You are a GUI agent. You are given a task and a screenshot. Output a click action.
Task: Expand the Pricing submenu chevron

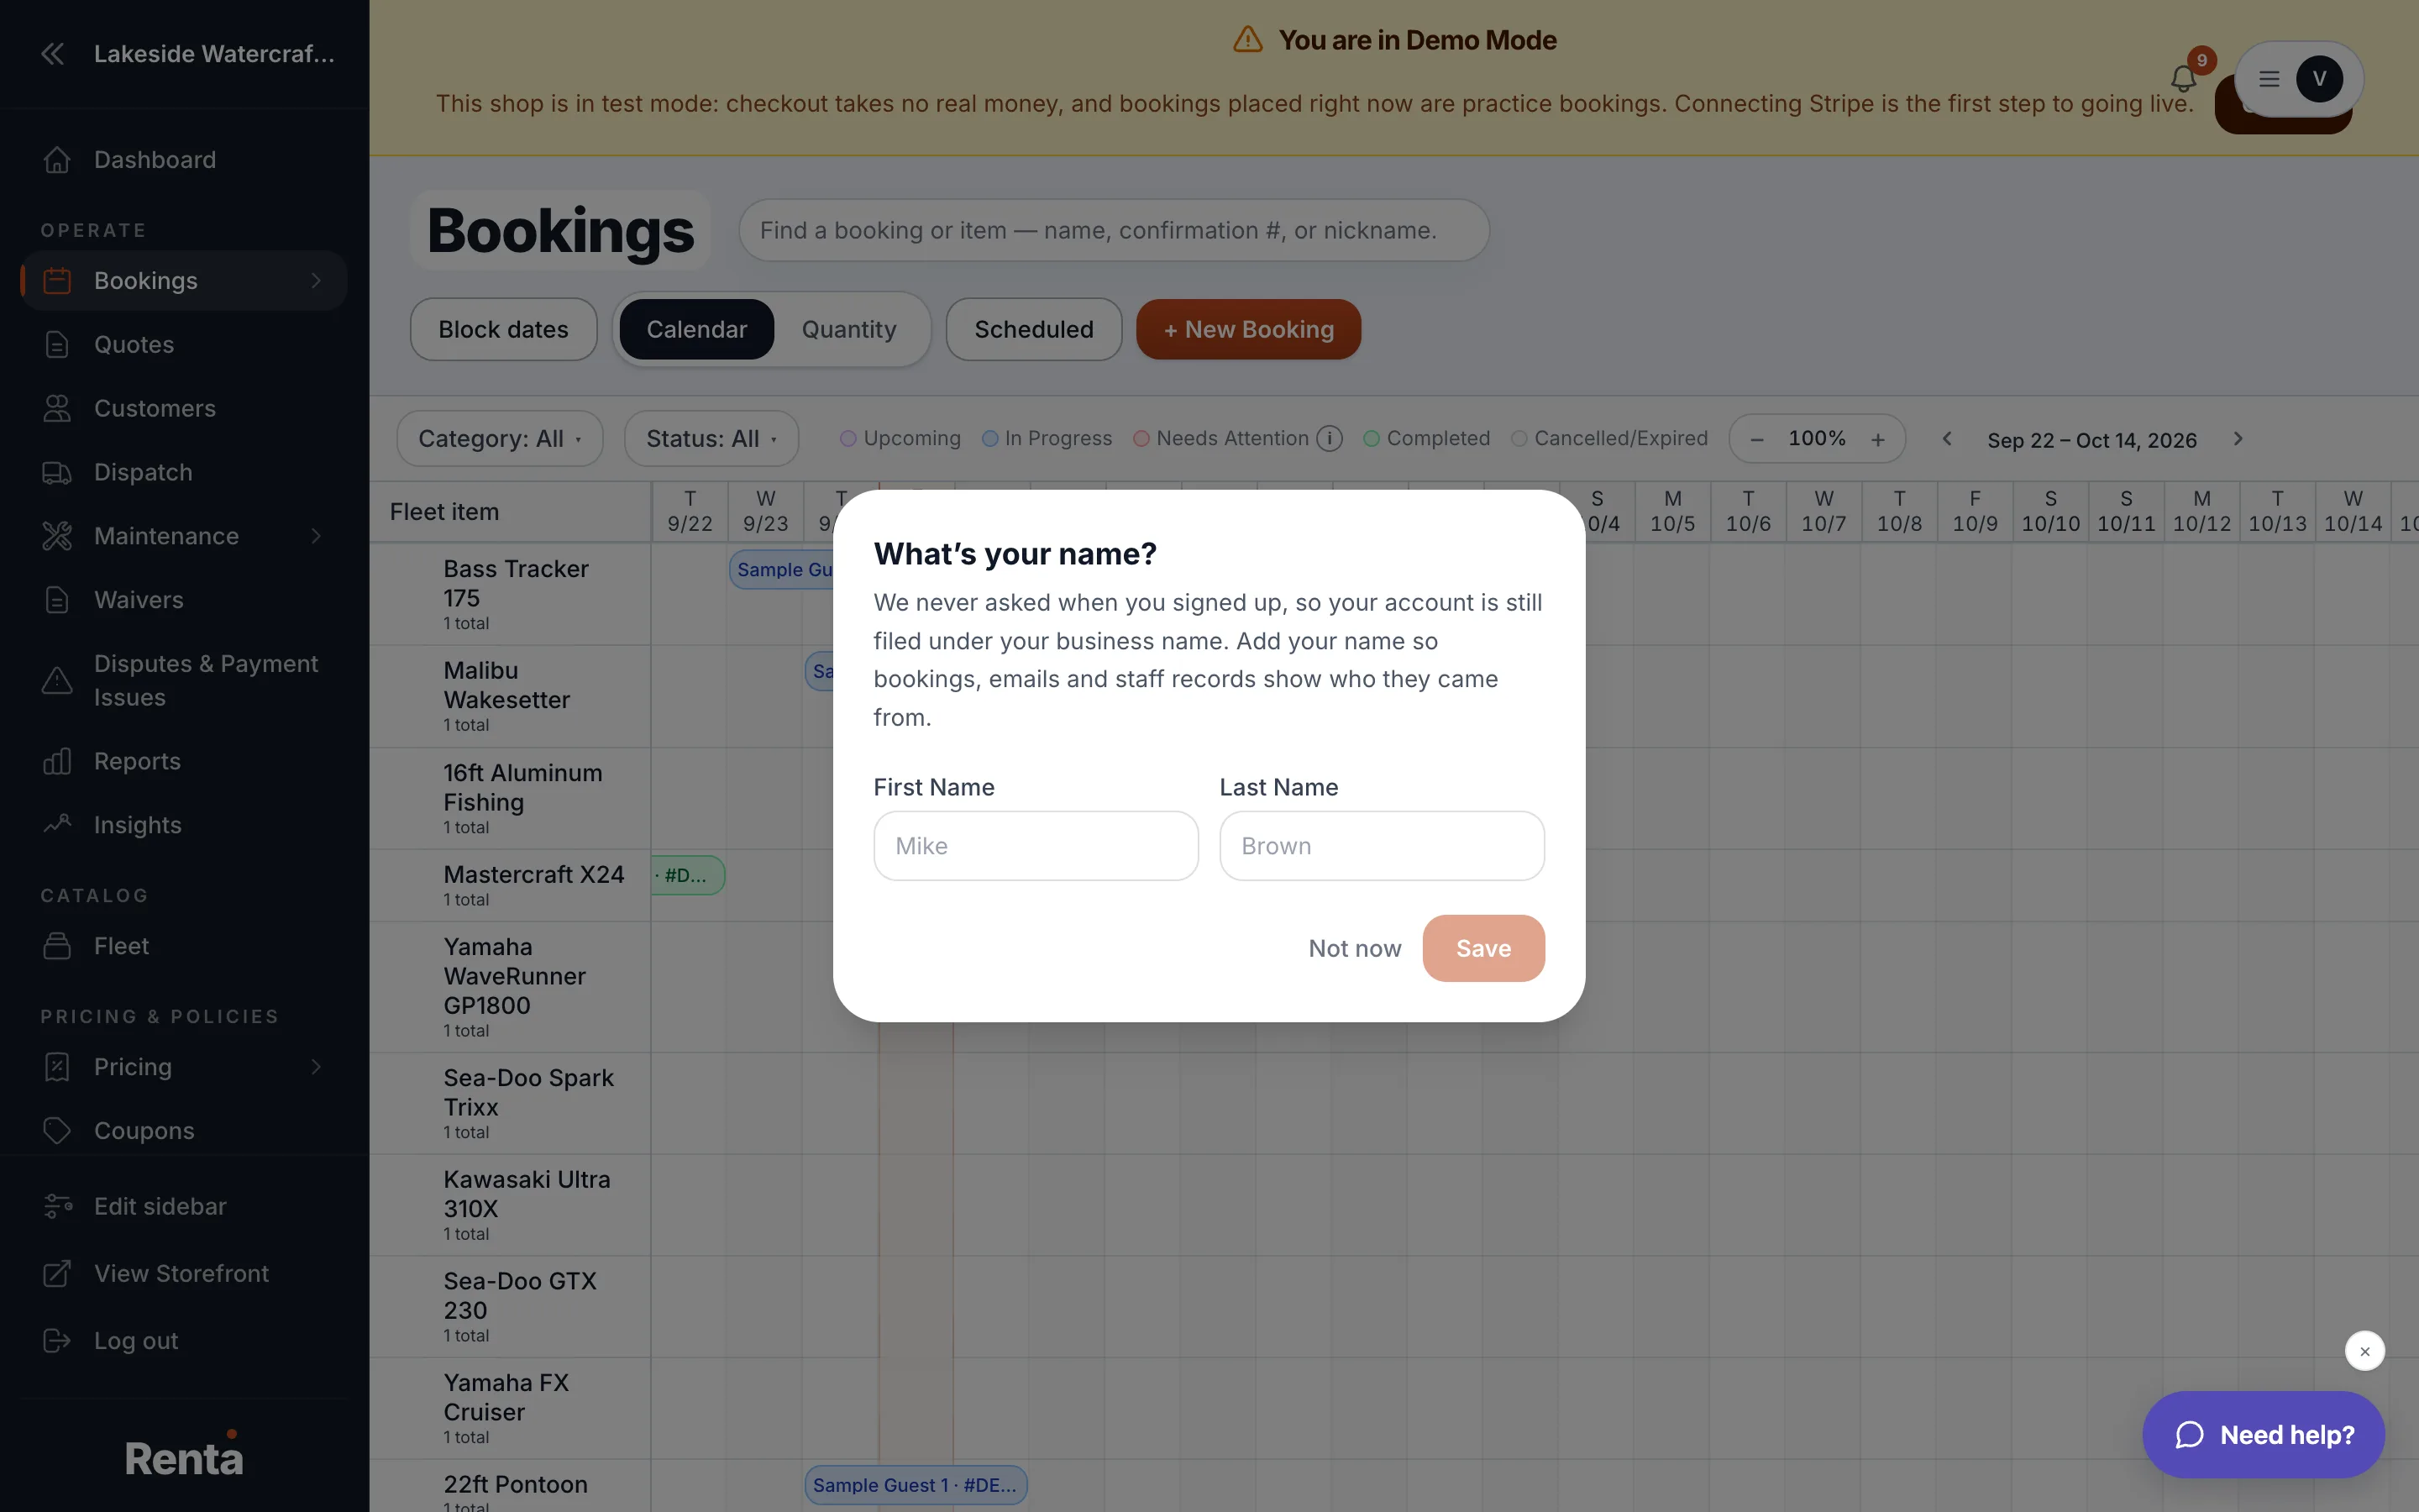(316, 1067)
